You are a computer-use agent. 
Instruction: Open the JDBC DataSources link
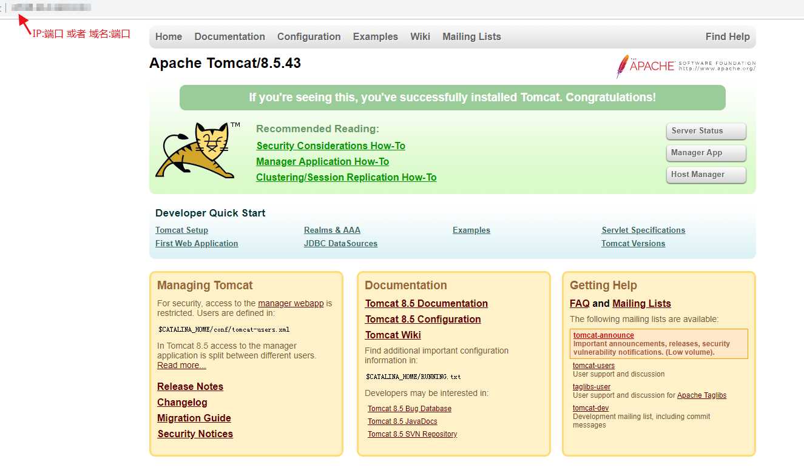point(340,243)
